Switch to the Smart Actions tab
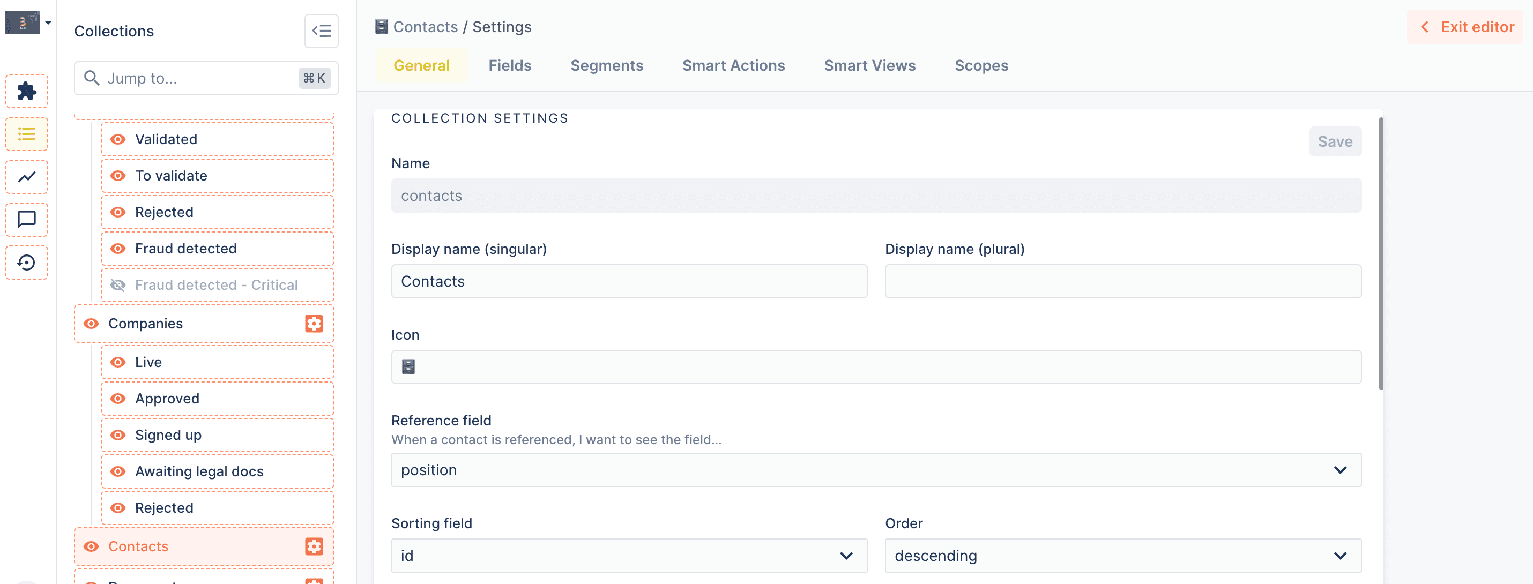 [733, 65]
